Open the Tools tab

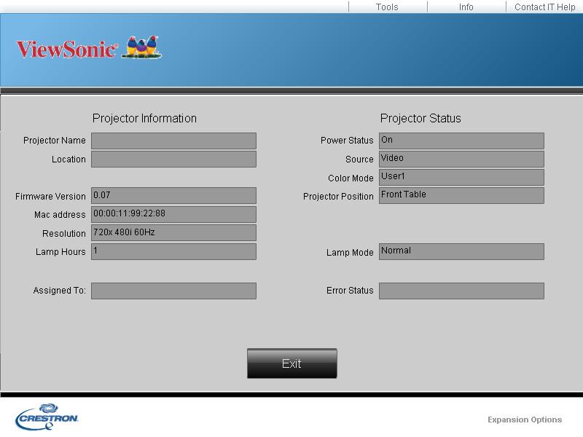387,7
